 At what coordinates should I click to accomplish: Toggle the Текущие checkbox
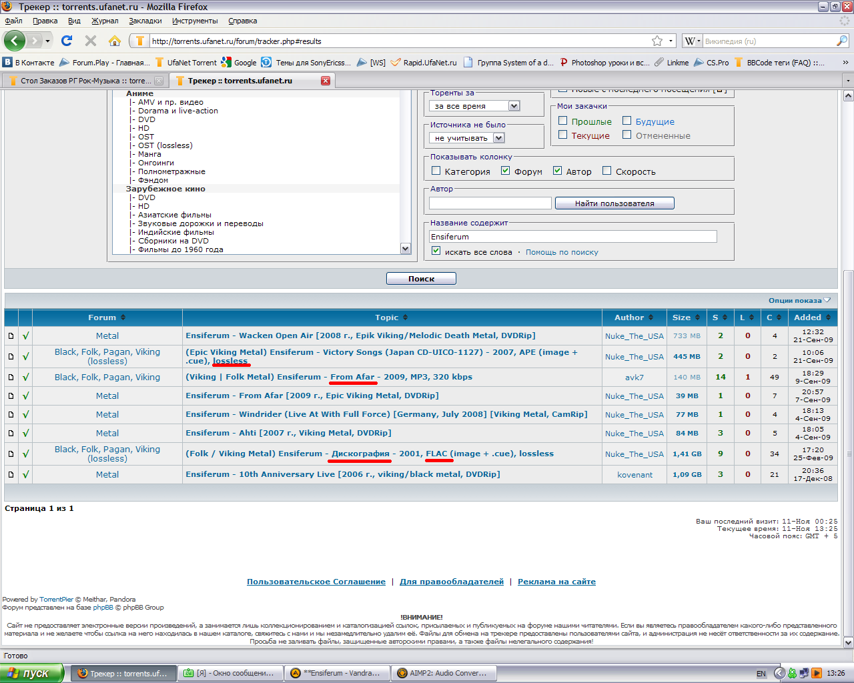[563, 135]
